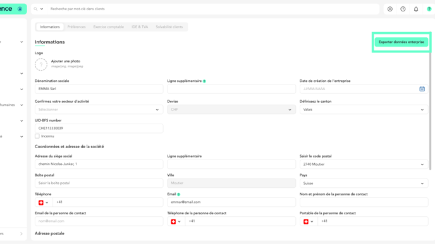Click the help icon beside Ligne supplémentaire

[x=204, y=81]
